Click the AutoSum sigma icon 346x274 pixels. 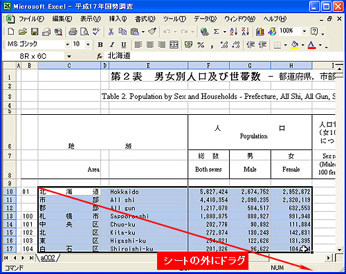[x=216, y=31]
